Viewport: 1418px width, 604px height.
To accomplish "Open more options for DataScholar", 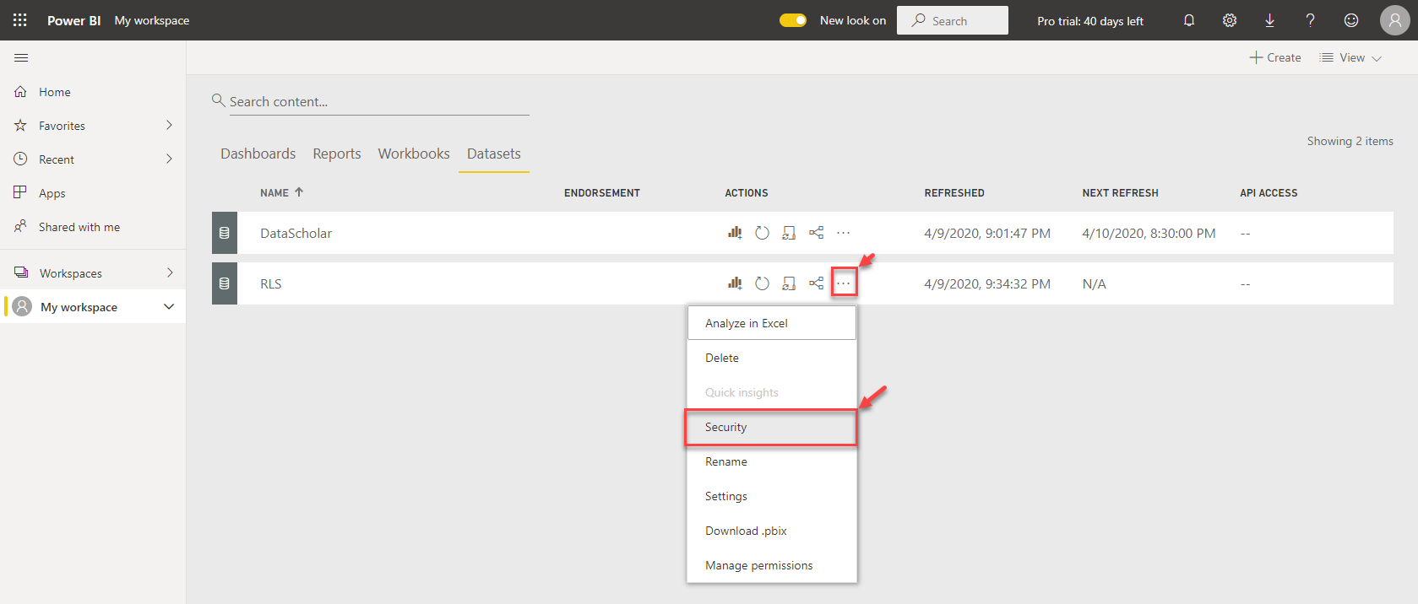I will coord(843,233).
